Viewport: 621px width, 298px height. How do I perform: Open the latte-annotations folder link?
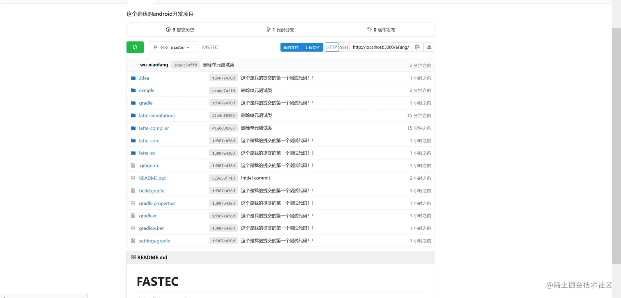coord(157,115)
